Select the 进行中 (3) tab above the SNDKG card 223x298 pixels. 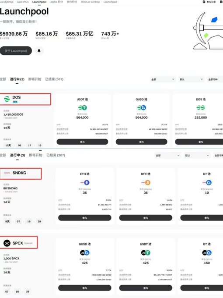coord(17,155)
